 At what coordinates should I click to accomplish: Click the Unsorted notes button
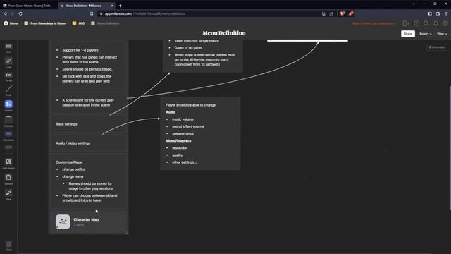[x=437, y=47]
